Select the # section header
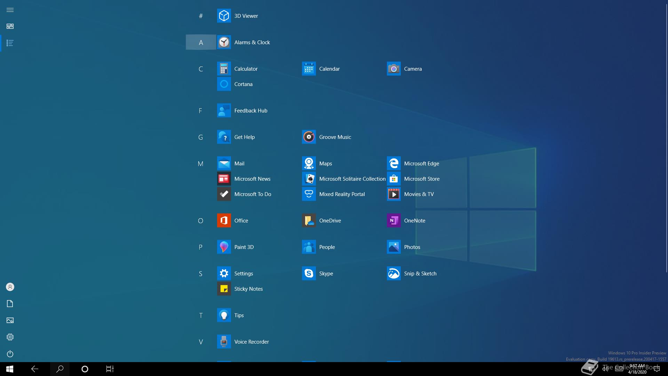This screenshot has width=668, height=376. (201, 16)
